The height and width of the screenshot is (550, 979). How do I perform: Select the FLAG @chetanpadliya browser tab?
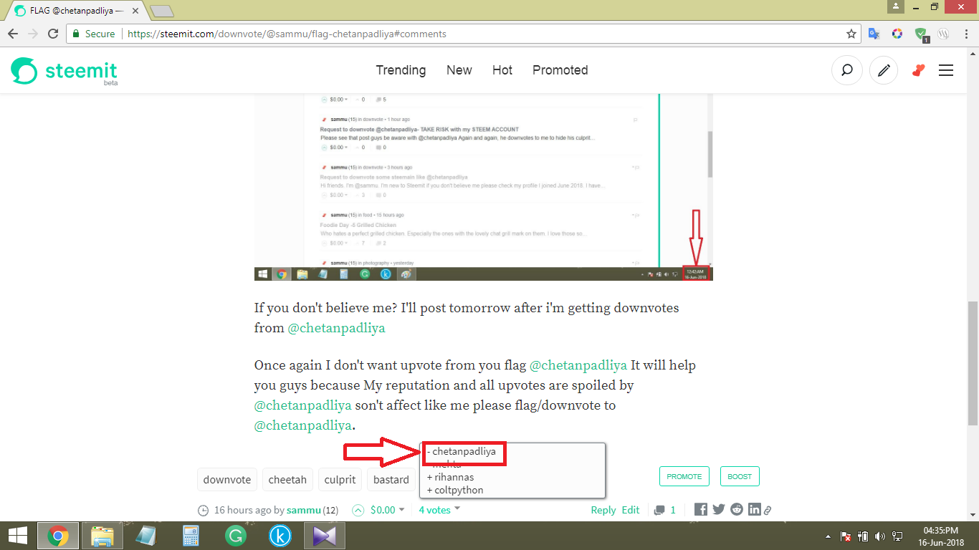[x=75, y=11]
